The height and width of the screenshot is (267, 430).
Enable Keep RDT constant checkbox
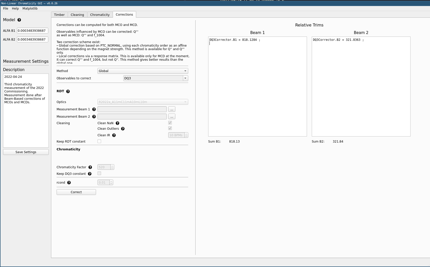pyautogui.click(x=99, y=141)
